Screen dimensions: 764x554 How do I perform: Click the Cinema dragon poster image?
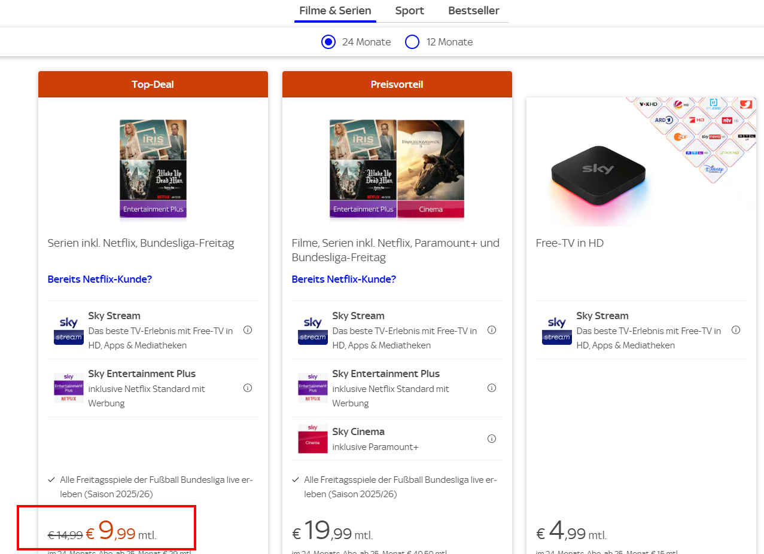pyautogui.click(x=431, y=169)
